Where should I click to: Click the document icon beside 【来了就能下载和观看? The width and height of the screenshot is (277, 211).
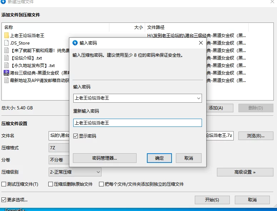click(6, 50)
